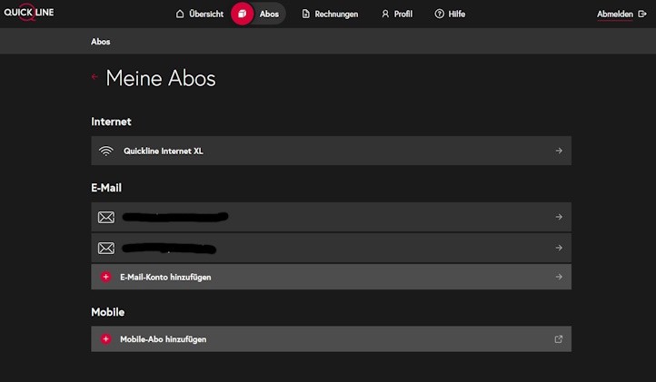Click the Quickline logo
This screenshot has width=656, height=382.
29,12
